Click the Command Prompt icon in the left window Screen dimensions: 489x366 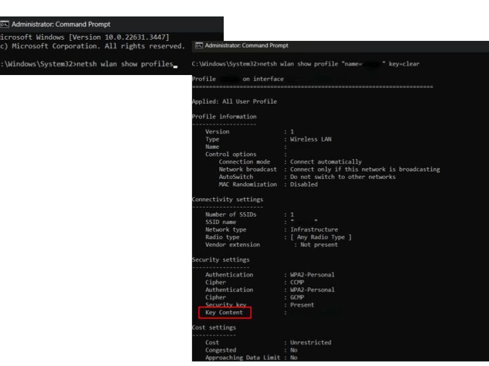tap(4, 24)
